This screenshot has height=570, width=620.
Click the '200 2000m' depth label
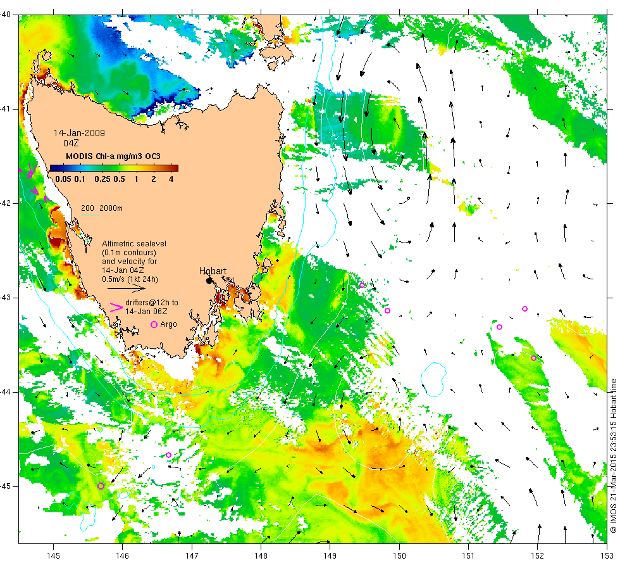[x=102, y=208]
